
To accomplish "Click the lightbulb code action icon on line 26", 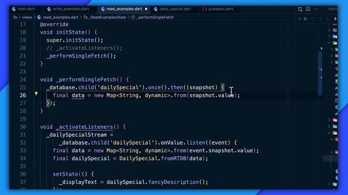I will [x=36, y=93].
